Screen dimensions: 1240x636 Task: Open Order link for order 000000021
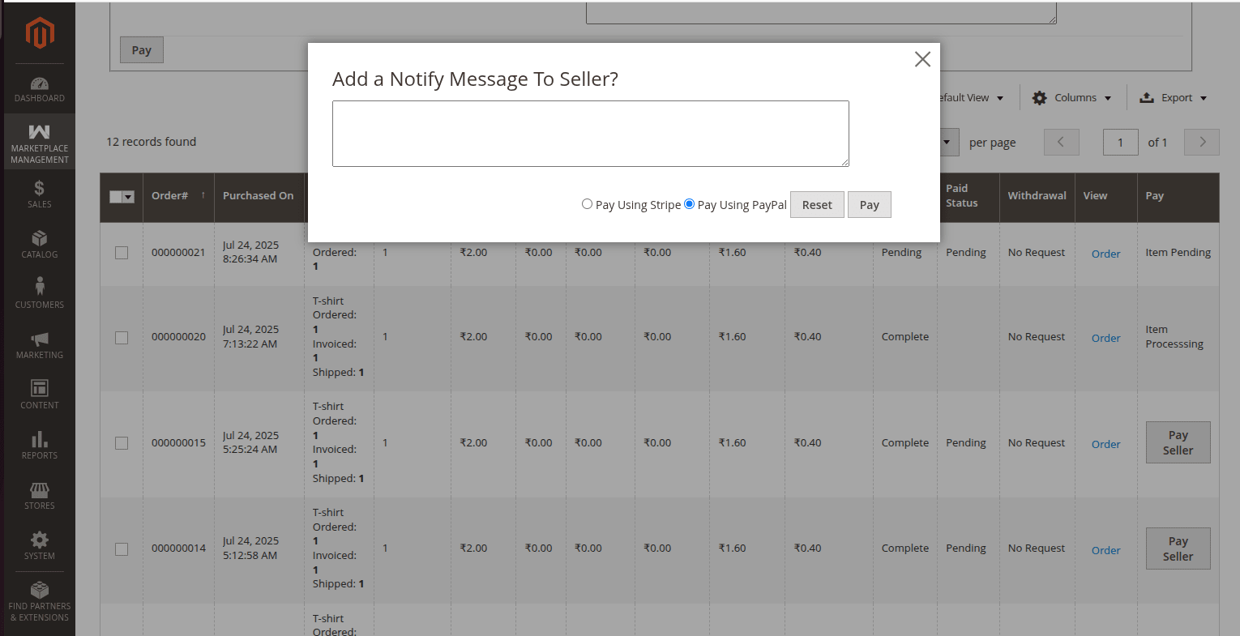(1105, 254)
